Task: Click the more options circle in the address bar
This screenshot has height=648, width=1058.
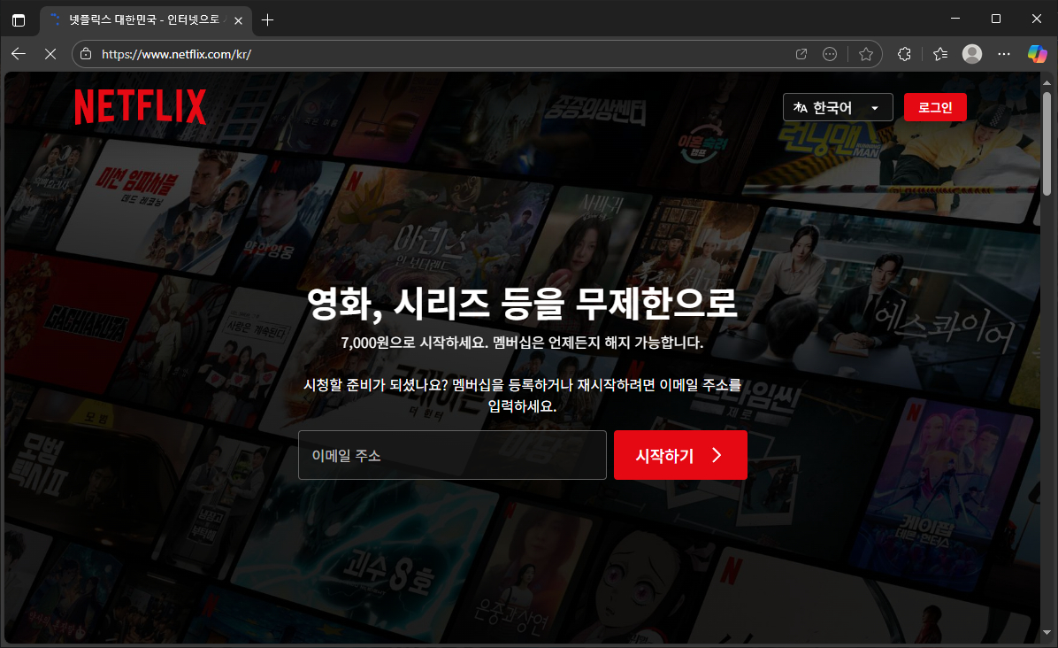Action: 830,53
